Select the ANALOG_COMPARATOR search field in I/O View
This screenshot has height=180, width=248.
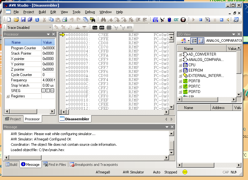point(224,41)
